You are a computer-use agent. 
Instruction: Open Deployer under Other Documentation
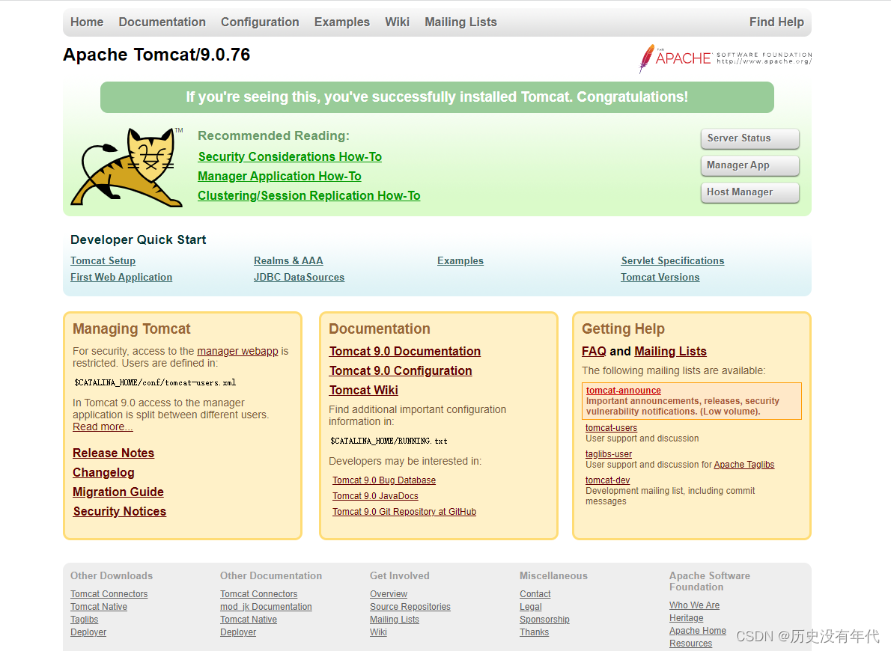coord(238,632)
